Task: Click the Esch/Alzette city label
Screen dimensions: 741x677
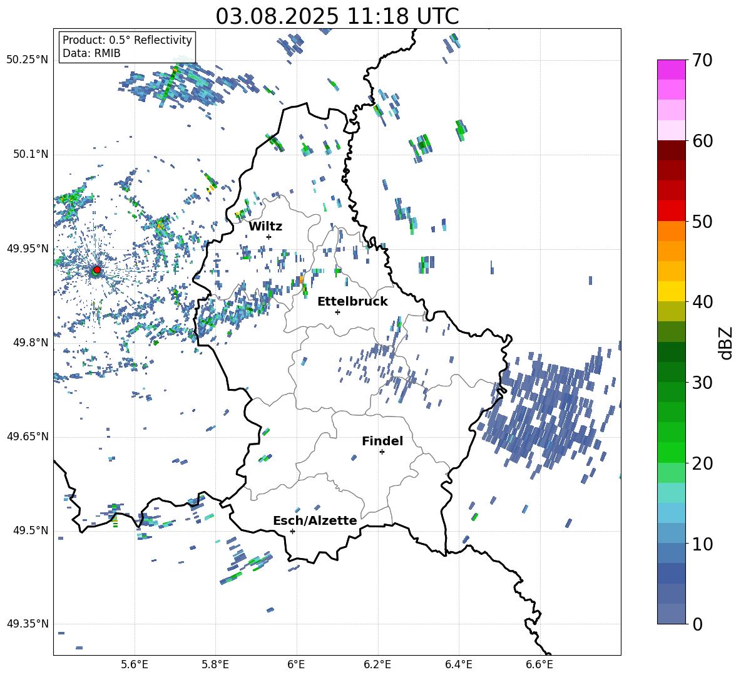Action: click(x=315, y=521)
